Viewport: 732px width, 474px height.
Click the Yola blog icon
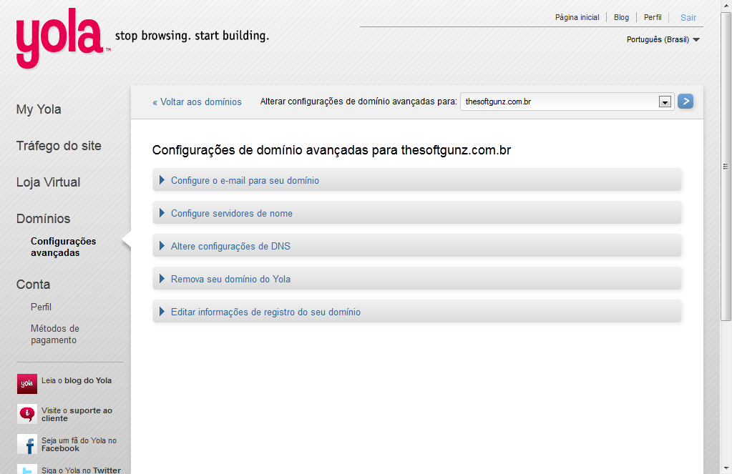click(27, 383)
